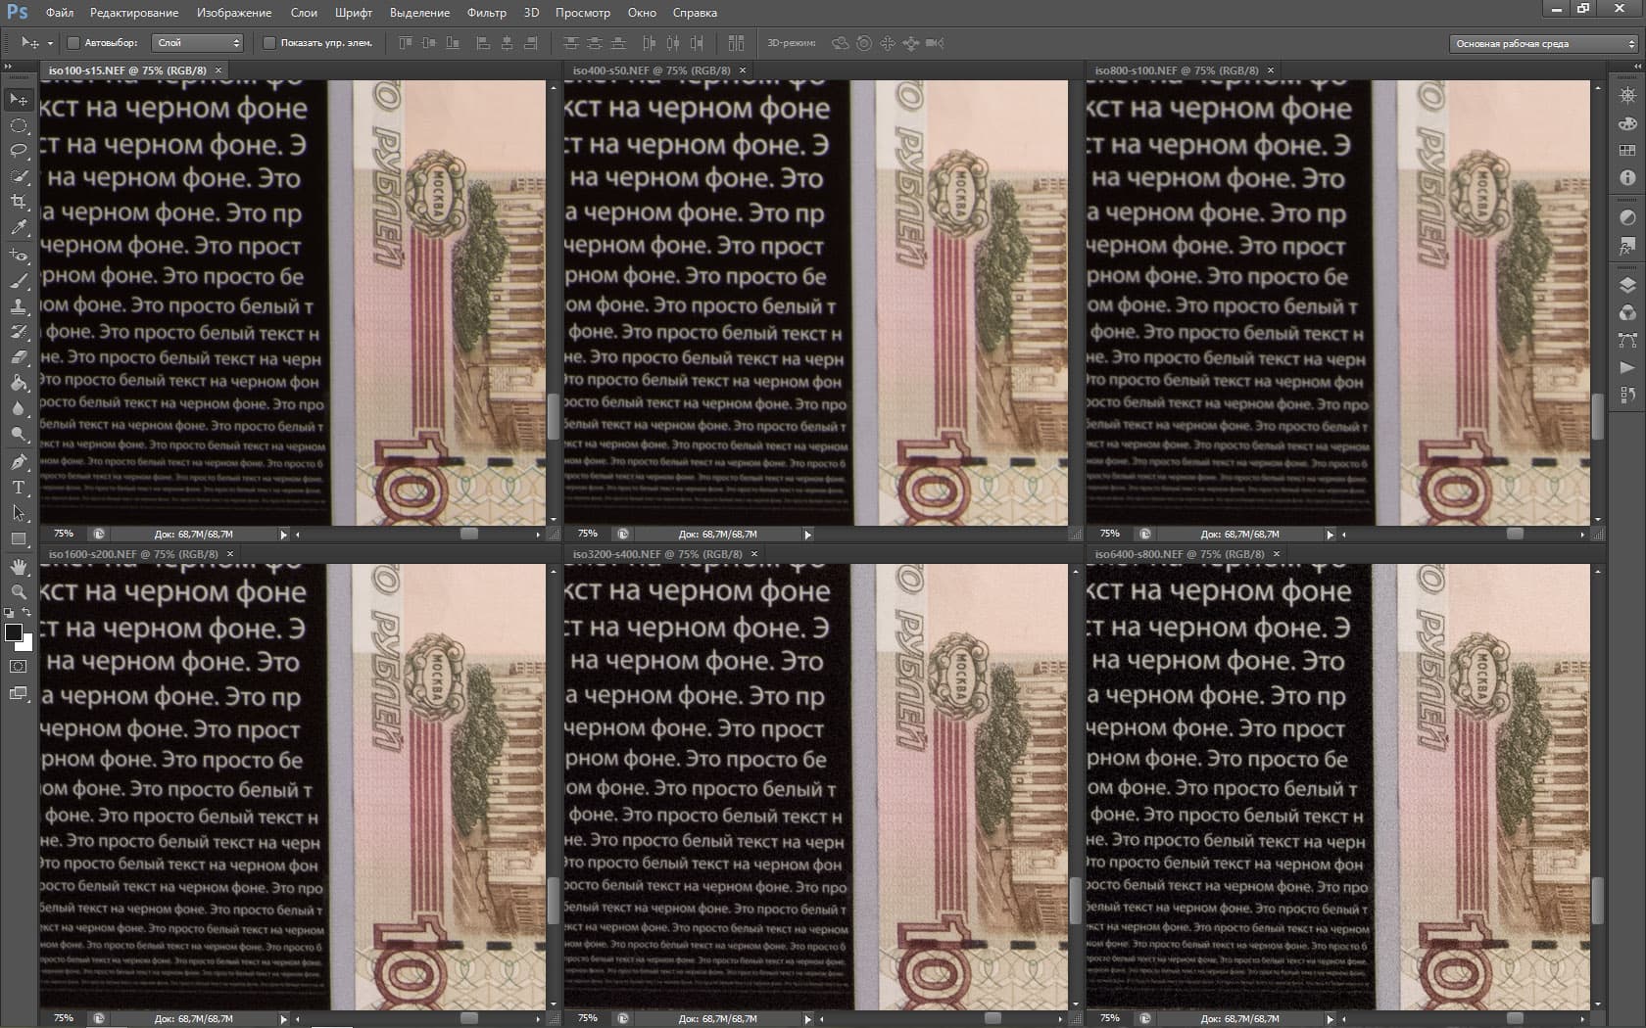Viewport: 1646px width, 1028px height.
Task: Open the Файл menu
Action: (60, 13)
